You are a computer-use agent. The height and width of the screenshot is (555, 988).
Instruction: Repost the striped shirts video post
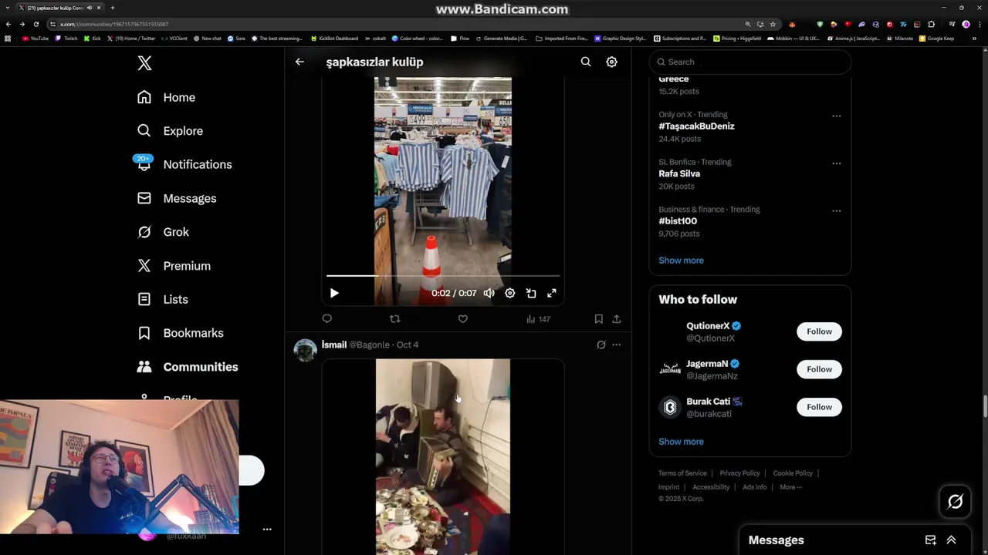pos(394,318)
